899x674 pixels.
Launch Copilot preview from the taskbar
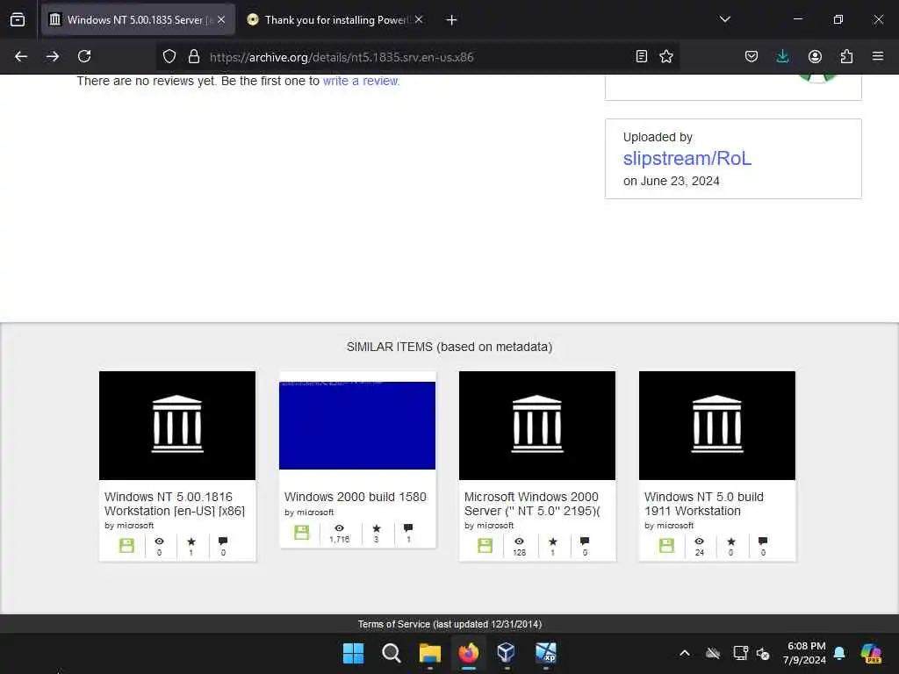[x=871, y=653]
